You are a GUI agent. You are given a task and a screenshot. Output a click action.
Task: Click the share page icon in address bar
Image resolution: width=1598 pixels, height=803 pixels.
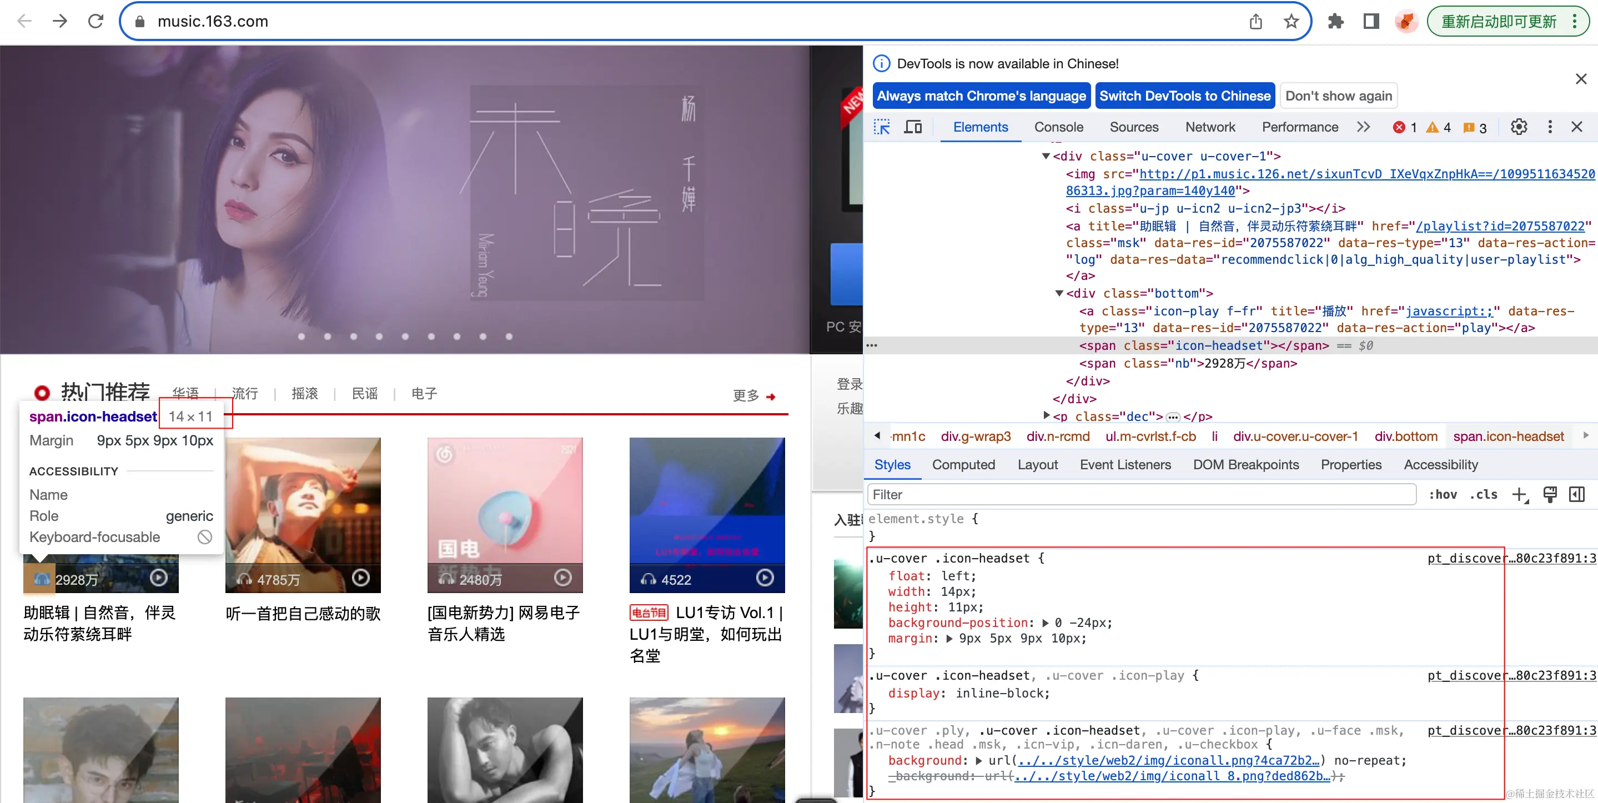[x=1255, y=22]
